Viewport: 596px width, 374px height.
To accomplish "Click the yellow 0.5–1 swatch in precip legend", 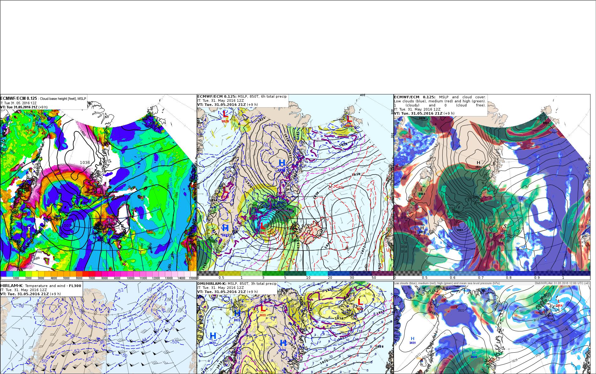I will 230,274.
